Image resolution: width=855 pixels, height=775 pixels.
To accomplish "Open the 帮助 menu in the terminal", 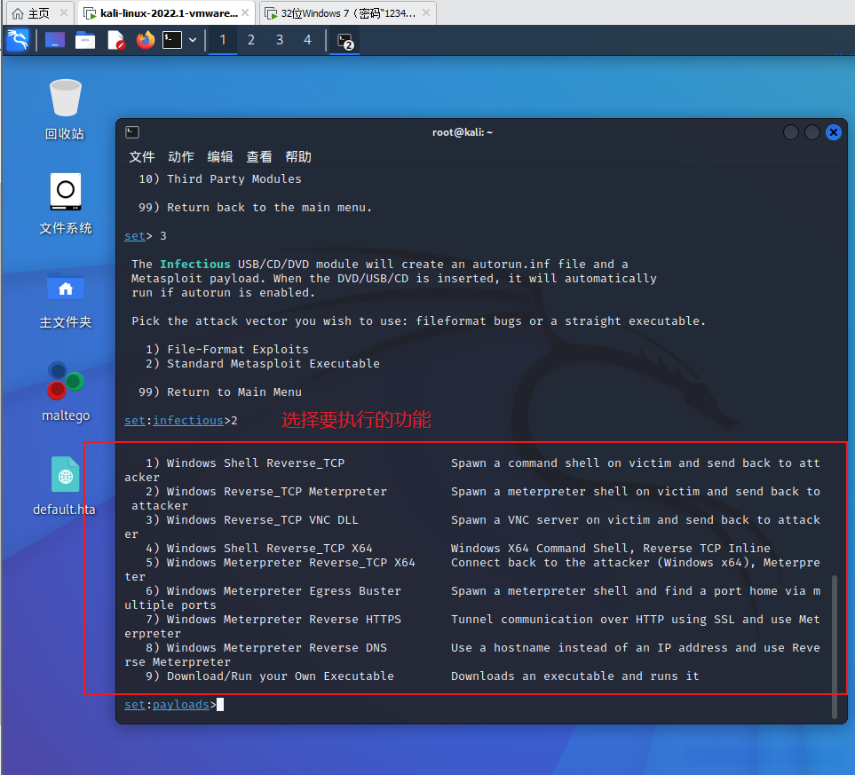I will pos(298,157).
